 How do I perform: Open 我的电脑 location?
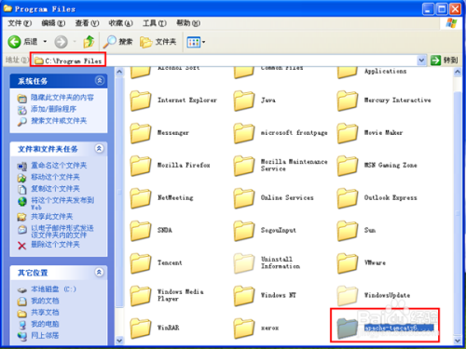tap(45, 324)
